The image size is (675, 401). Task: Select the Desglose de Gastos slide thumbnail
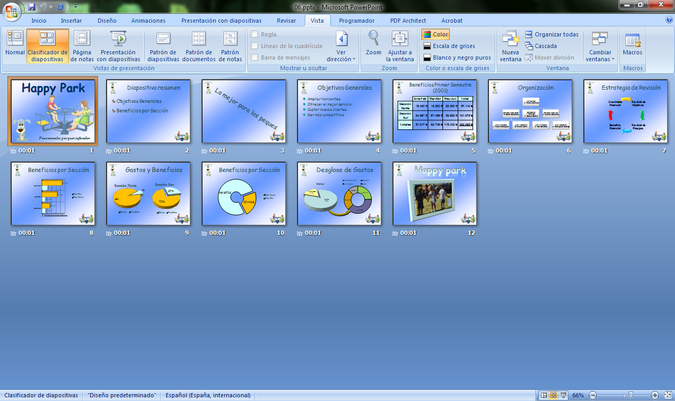(x=339, y=194)
